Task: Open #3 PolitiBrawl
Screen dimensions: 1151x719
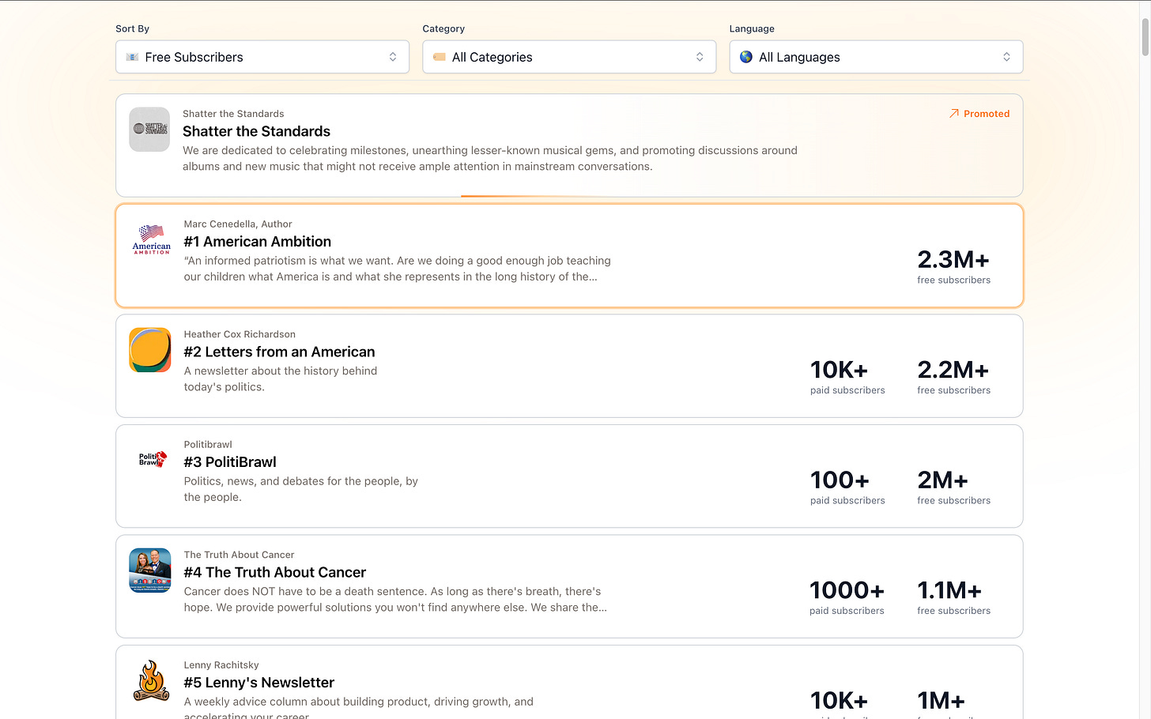Action: tap(230, 462)
